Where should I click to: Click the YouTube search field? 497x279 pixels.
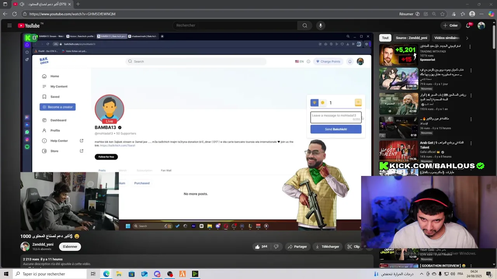(235, 26)
